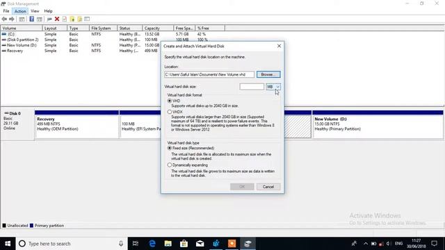This screenshot has height=250, width=445.
Task: Click the Virtual hard disk size input
Action: pyautogui.click(x=252, y=87)
